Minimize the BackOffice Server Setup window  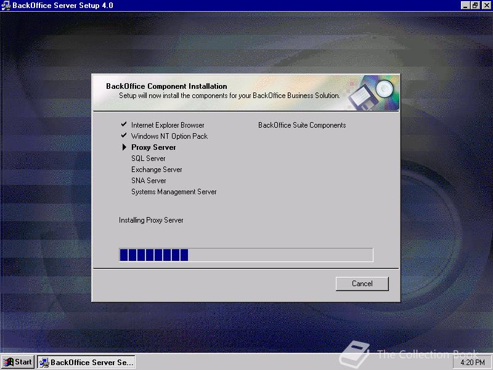coord(466,6)
